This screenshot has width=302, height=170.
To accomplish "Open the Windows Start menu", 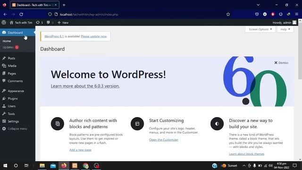I will coord(5,166).
